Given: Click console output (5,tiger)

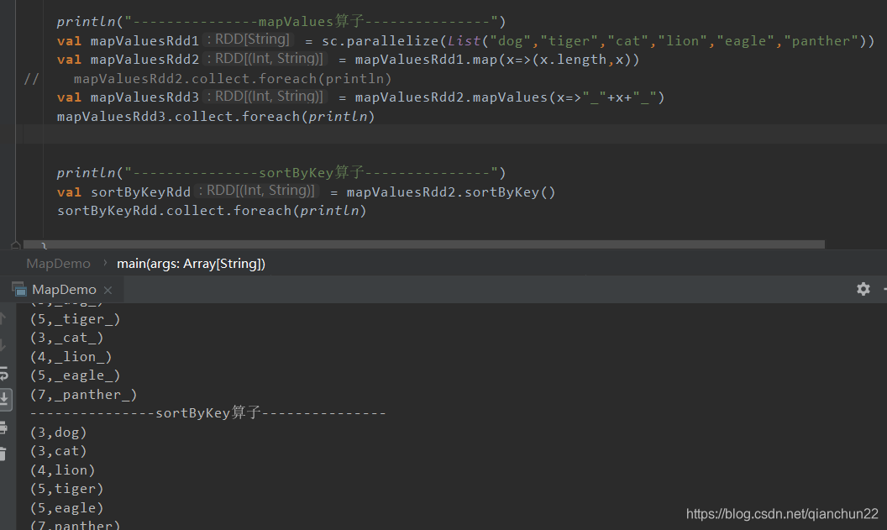Looking at the screenshot, I should [66, 489].
